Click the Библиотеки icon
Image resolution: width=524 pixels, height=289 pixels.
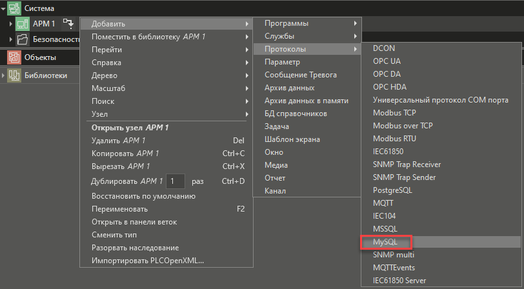click(14, 75)
